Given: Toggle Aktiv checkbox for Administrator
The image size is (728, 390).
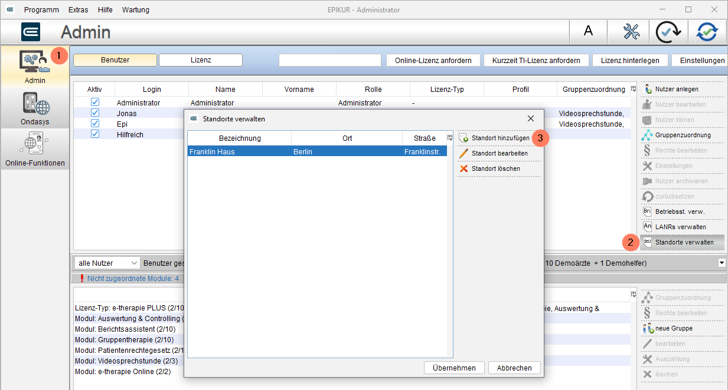Looking at the screenshot, I should coord(94,103).
